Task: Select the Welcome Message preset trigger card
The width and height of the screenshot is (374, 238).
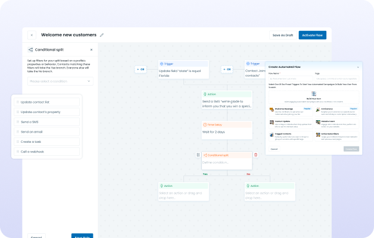Action: [290, 111]
